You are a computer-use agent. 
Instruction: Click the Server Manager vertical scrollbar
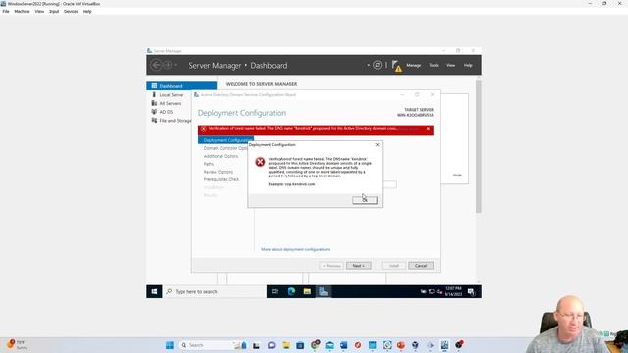point(478,147)
